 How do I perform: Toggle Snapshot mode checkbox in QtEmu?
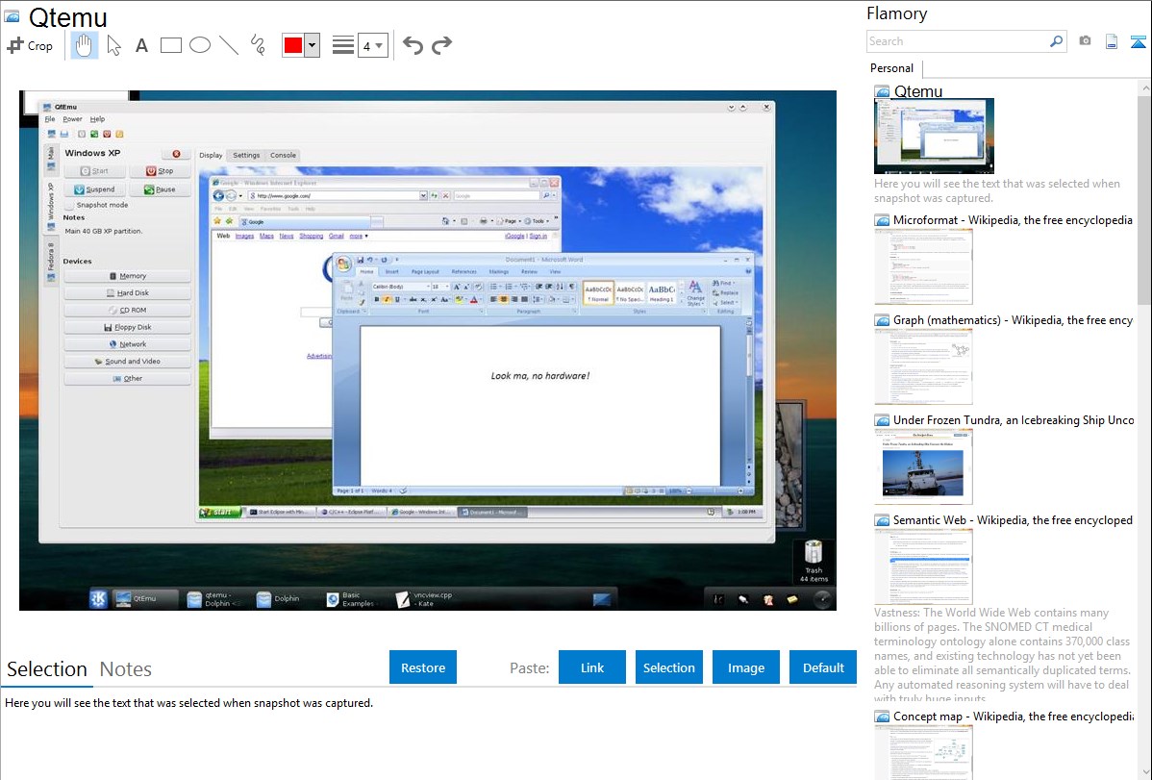click(69, 205)
